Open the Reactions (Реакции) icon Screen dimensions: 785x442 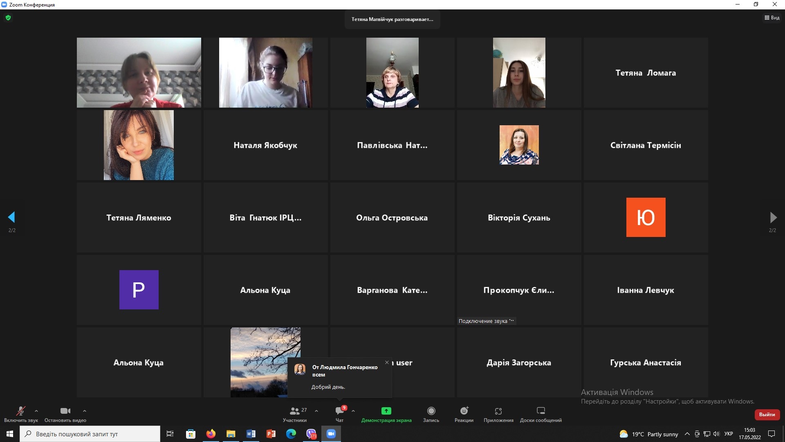pos(464,411)
